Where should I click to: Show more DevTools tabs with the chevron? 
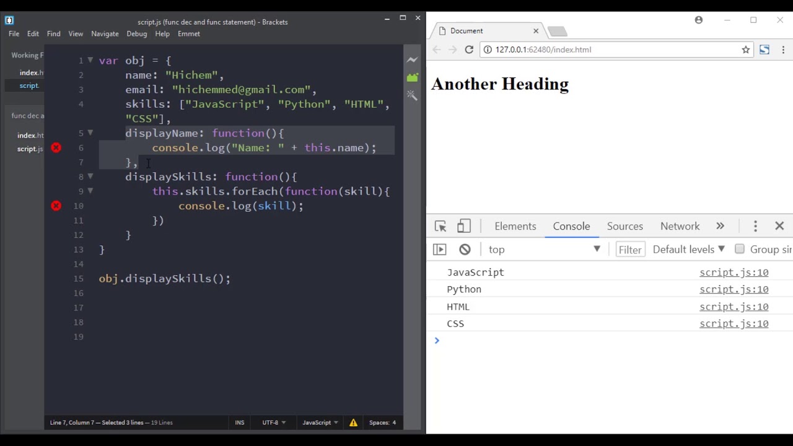tap(720, 226)
